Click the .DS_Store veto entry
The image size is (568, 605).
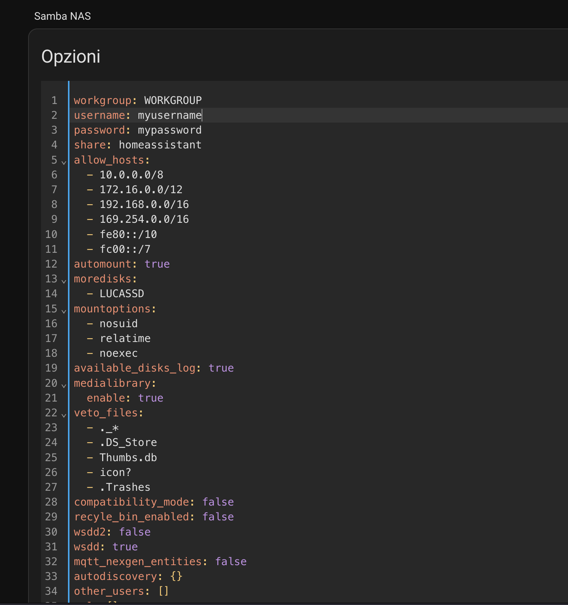tap(128, 443)
